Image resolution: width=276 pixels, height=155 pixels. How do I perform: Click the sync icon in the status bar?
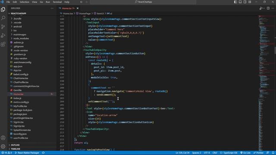tap(43, 153)
